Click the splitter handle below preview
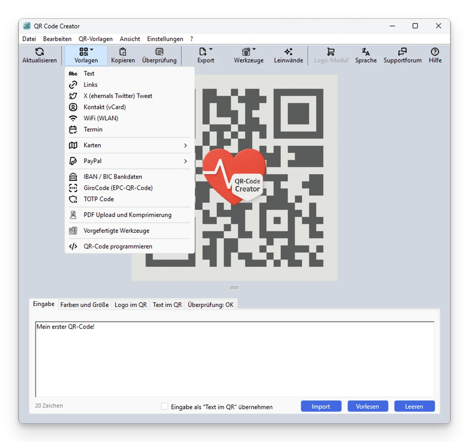The image size is (469, 442). [x=234, y=288]
